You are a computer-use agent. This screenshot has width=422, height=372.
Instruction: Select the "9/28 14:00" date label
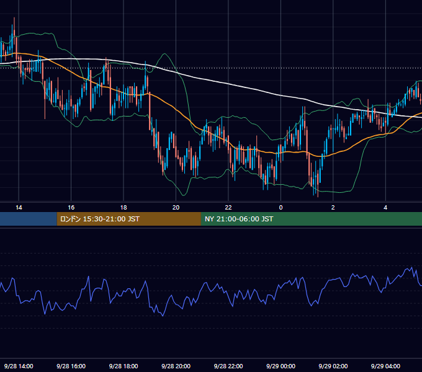(x=19, y=366)
